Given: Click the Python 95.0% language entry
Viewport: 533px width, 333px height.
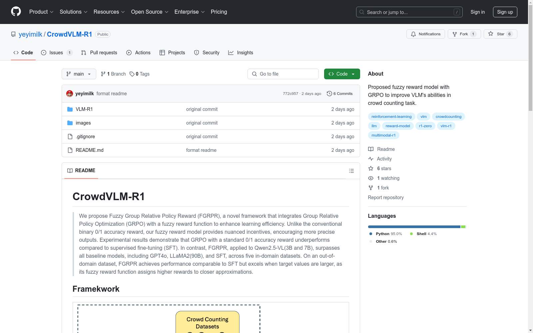Looking at the screenshot, I should coord(386,234).
